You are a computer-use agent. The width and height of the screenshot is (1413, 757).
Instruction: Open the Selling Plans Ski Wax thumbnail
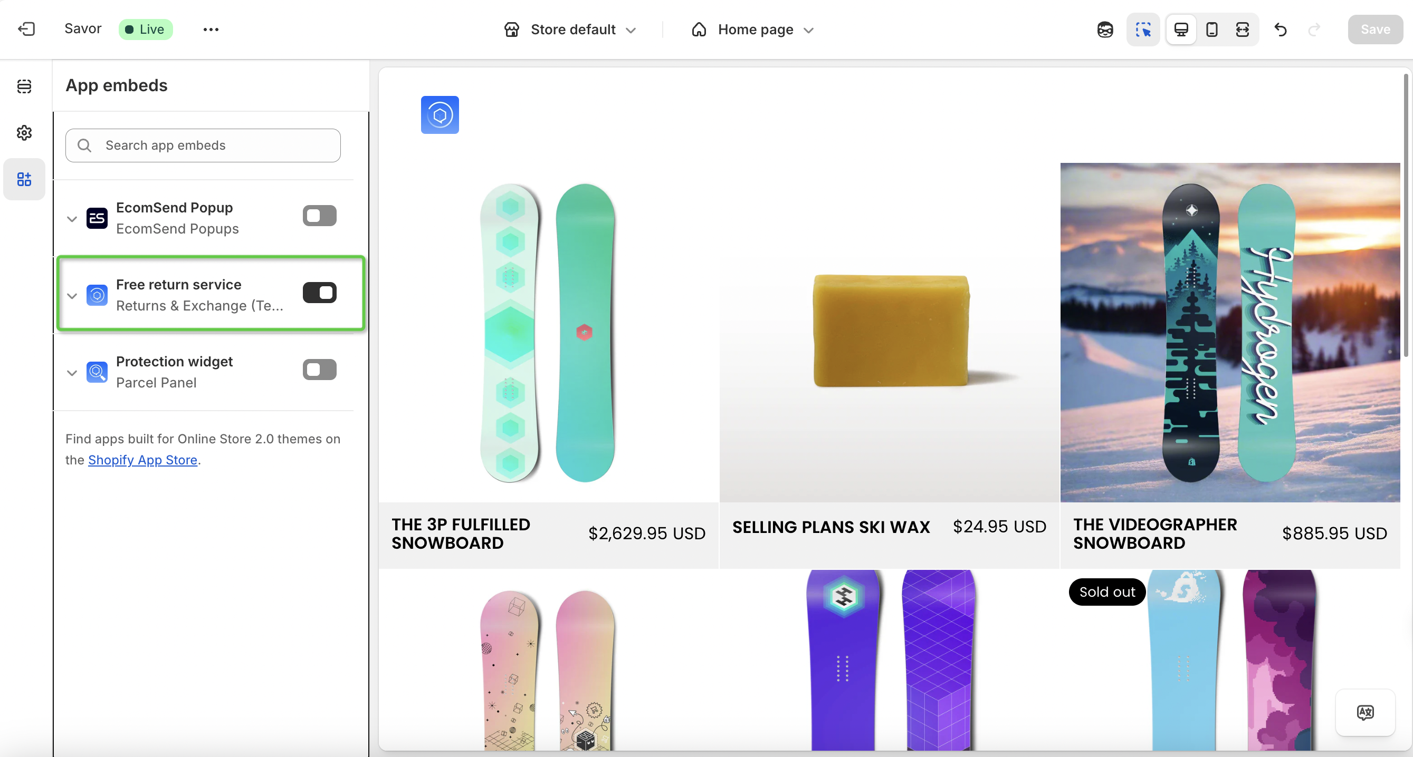[889, 332]
